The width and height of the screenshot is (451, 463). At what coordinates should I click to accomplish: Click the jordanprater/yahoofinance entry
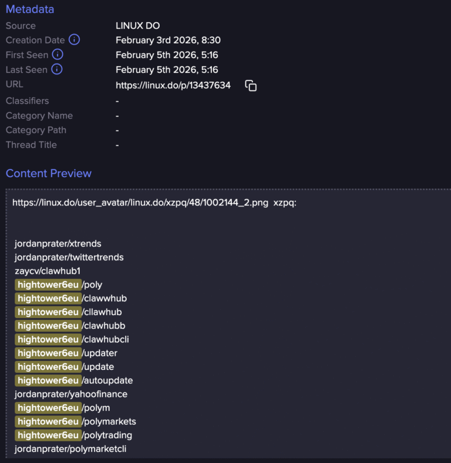pyautogui.click(x=71, y=394)
